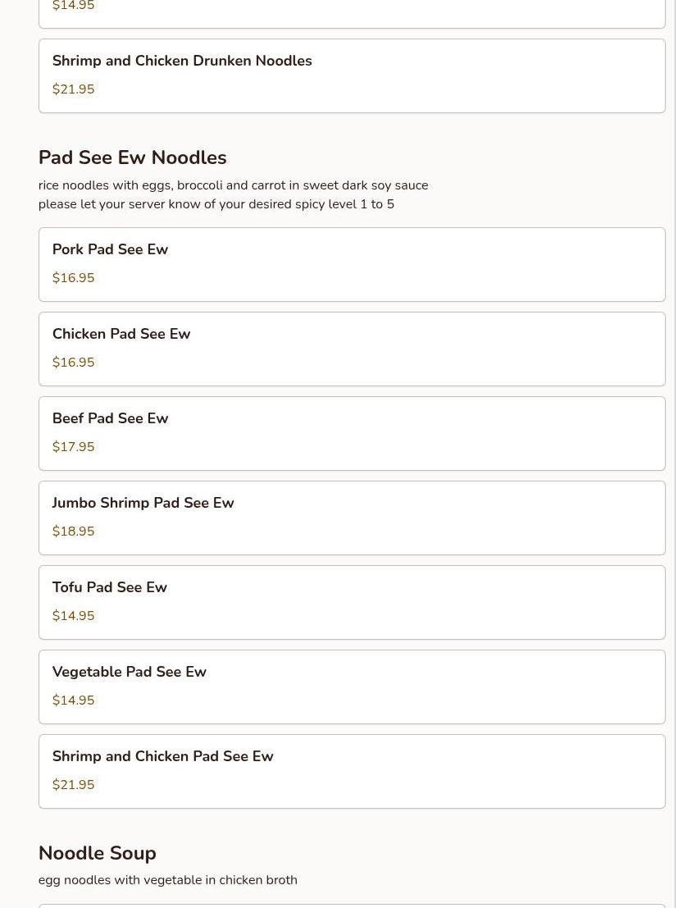Click the $17.95 price under Beef Pad See Ew
Image resolution: width=692 pixels, height=908 pixels.
point(73,447)
